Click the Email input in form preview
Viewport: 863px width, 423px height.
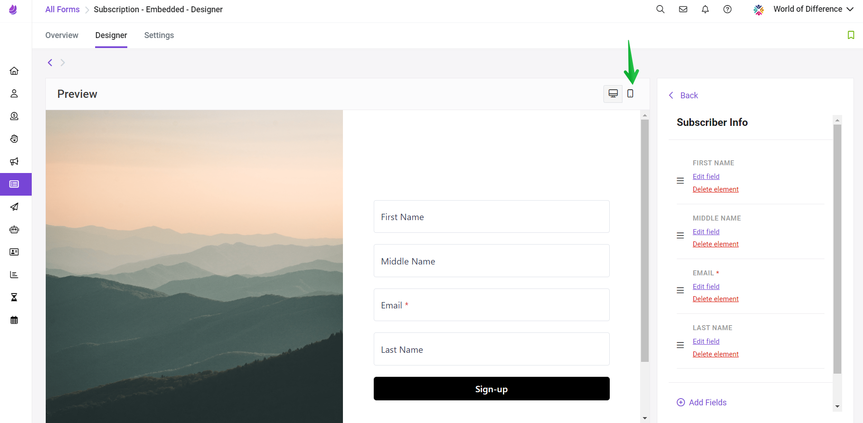pos(492,305)
